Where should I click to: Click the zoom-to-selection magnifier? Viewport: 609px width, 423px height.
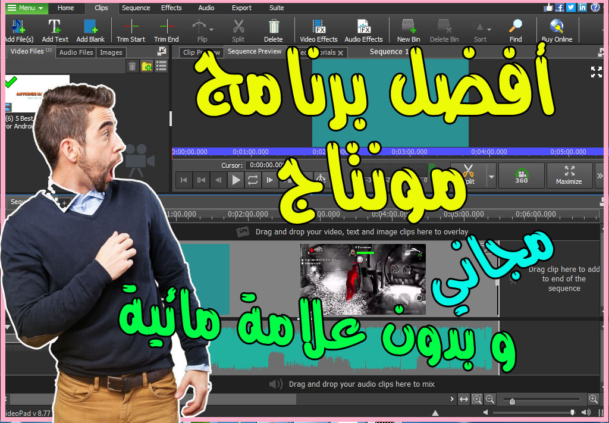pos(476,399)
